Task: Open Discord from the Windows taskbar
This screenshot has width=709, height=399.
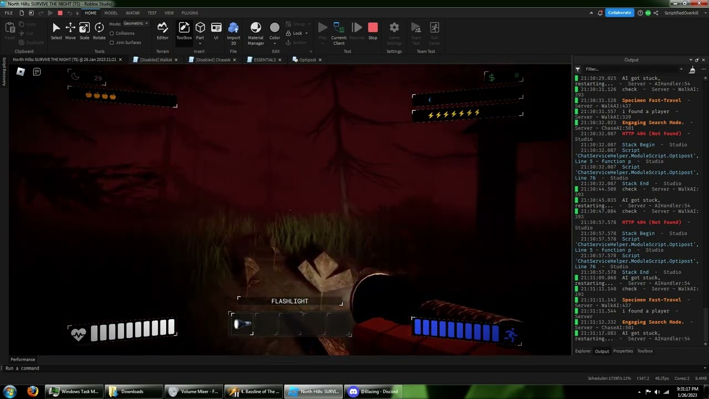Action: click(x=373, y=392)
